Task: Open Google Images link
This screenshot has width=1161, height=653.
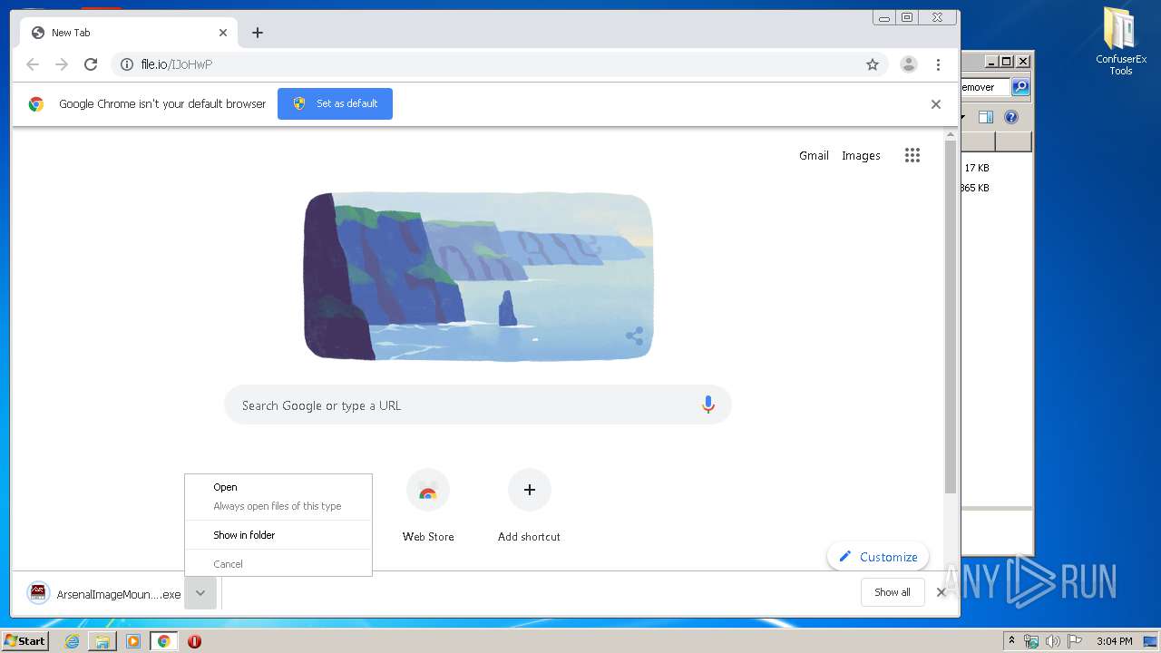Action: [x=861, y=155]
